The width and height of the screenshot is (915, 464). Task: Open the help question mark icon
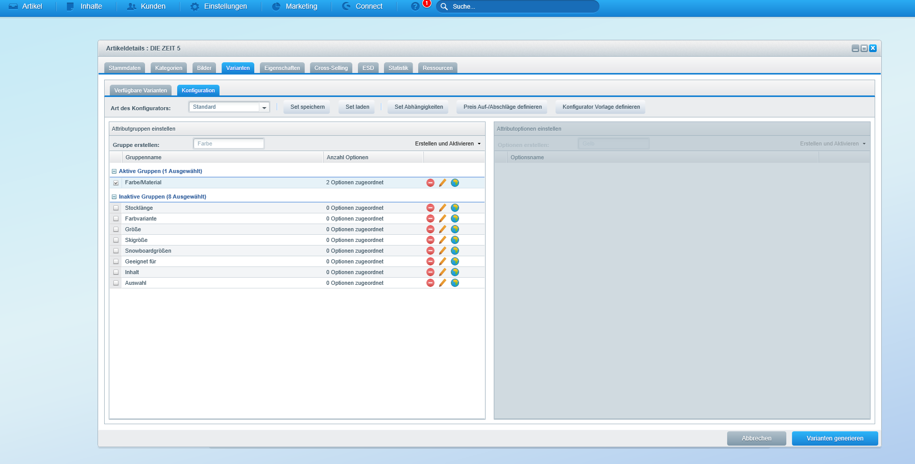pyautogui.click(x=415, y=7)
